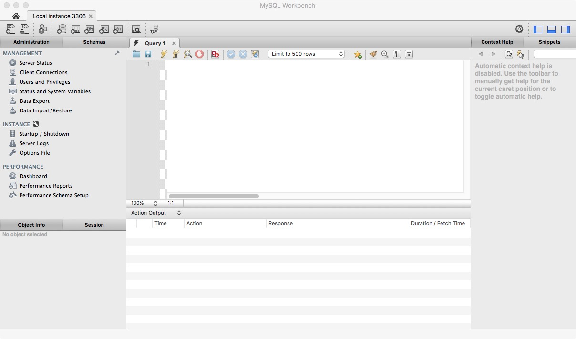Screen dimensions: 576x339
Task: Create a new schema icon
Action: pos(61,30)
